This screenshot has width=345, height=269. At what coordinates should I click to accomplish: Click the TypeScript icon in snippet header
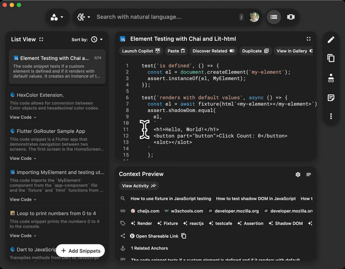[x=122, y=39]
